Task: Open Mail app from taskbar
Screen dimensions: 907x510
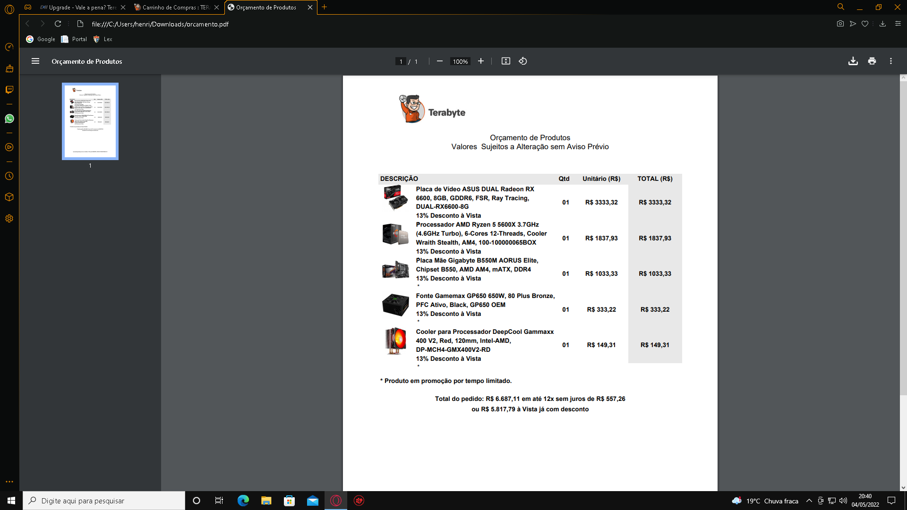Action: tap(313, 501)
